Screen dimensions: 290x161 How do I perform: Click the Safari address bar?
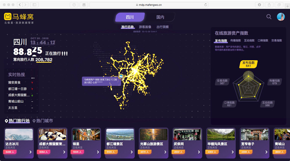149,5
